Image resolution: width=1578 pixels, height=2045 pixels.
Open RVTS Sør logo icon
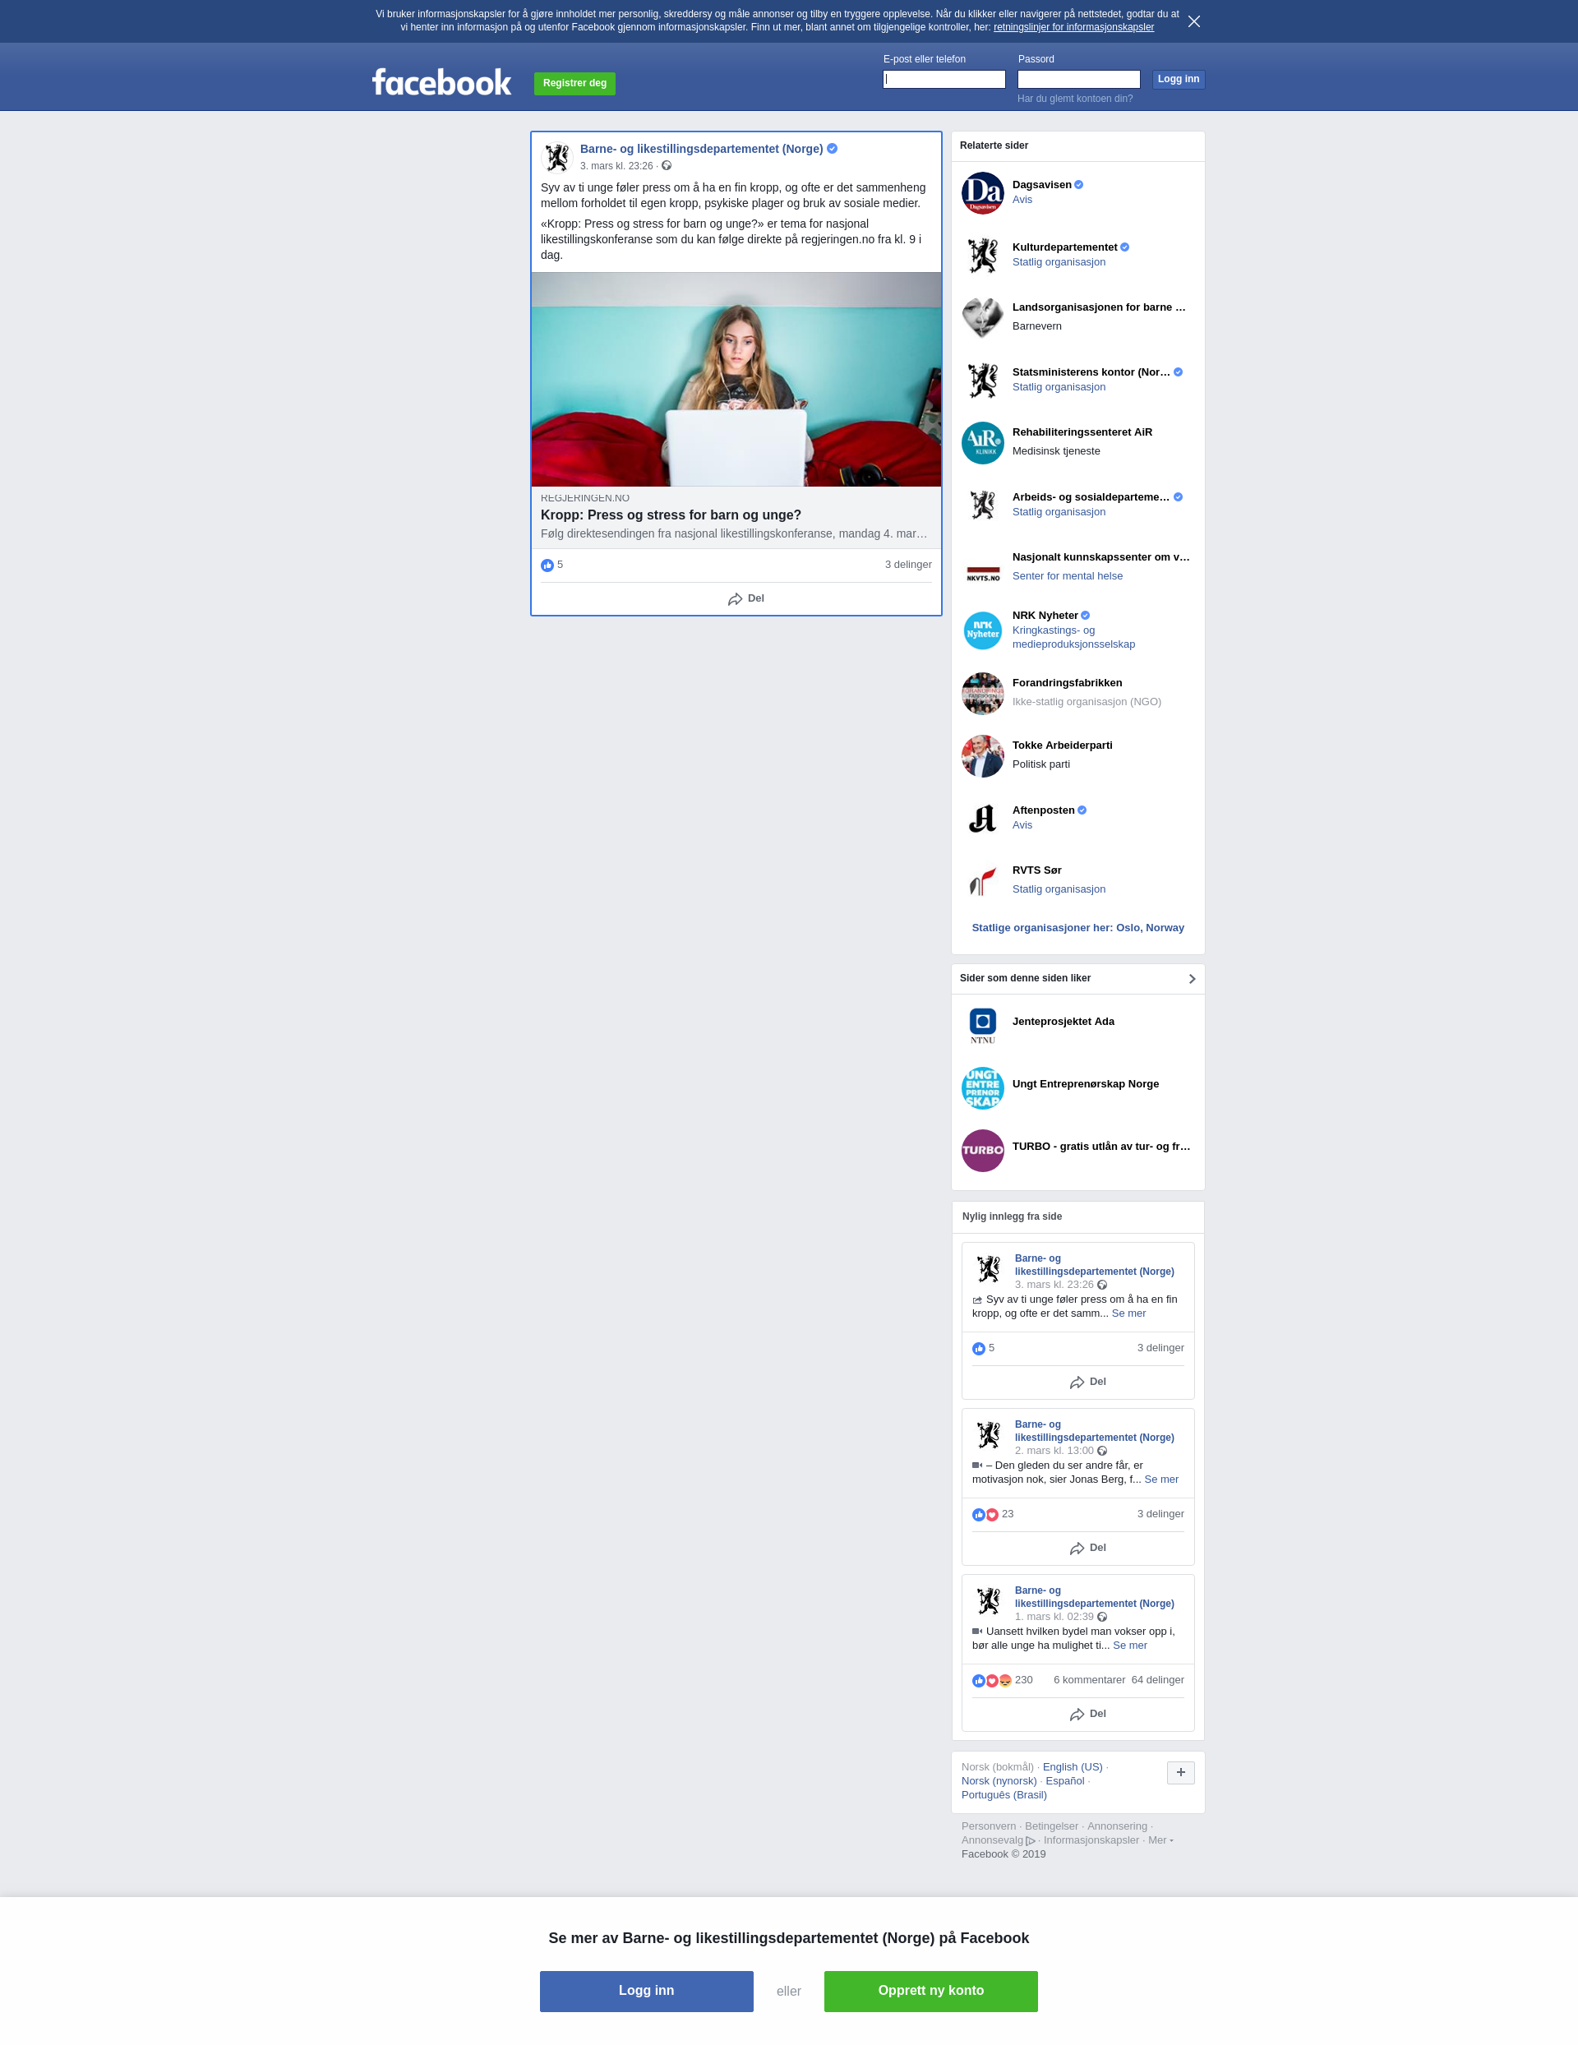coord(982,880)
